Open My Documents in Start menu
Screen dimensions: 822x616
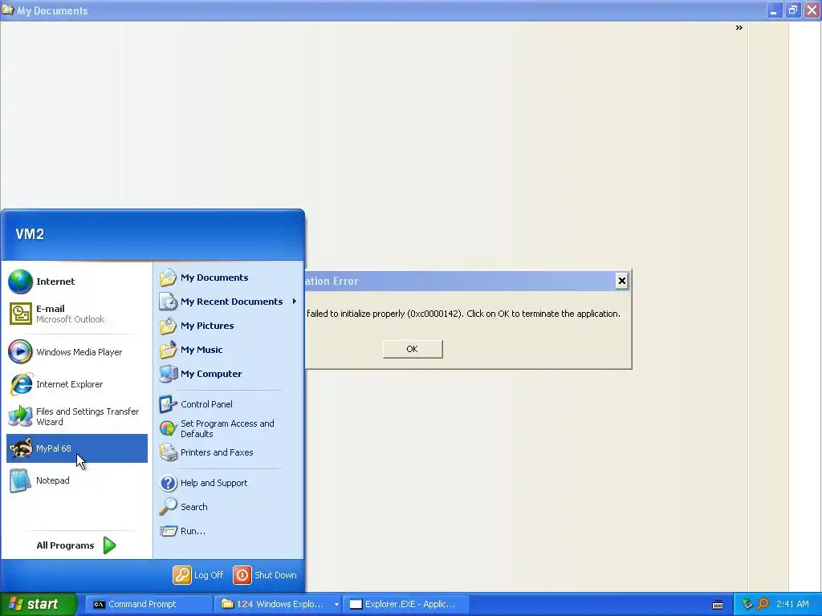[228, 278]
